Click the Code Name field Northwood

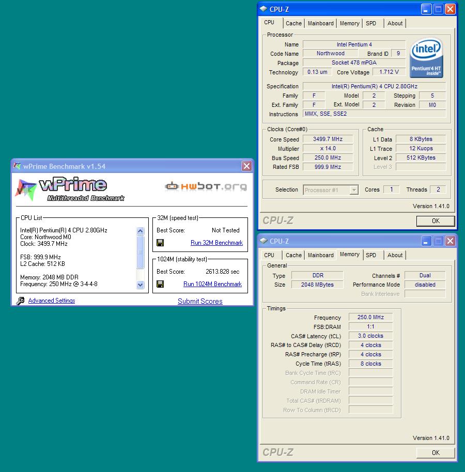click(x=330, y=53)
